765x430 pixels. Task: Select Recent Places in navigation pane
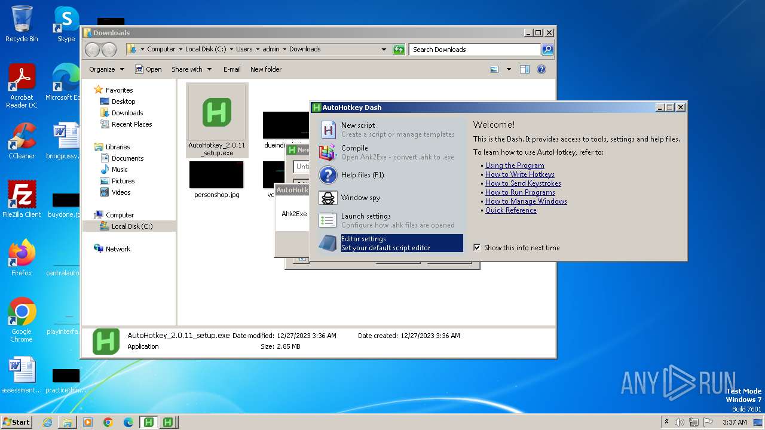click(131, 124)
